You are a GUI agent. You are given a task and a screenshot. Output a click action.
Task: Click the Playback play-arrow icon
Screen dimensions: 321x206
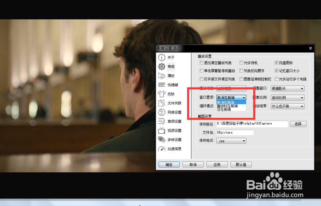(162, 76)
